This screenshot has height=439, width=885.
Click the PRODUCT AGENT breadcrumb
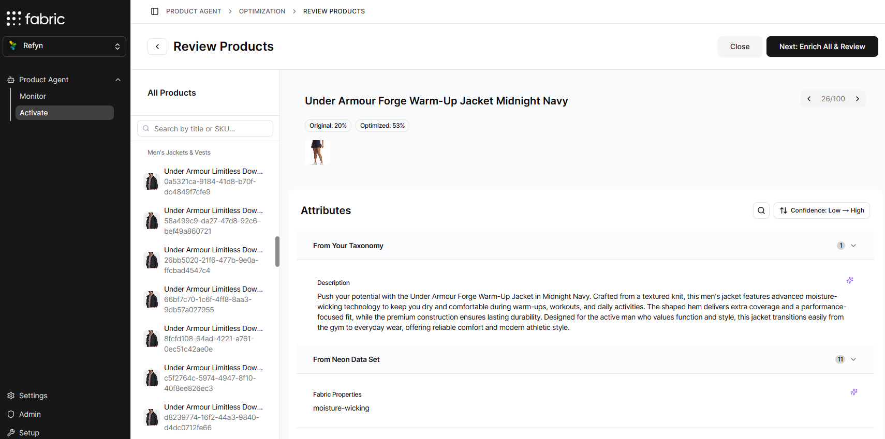point(194,11)
